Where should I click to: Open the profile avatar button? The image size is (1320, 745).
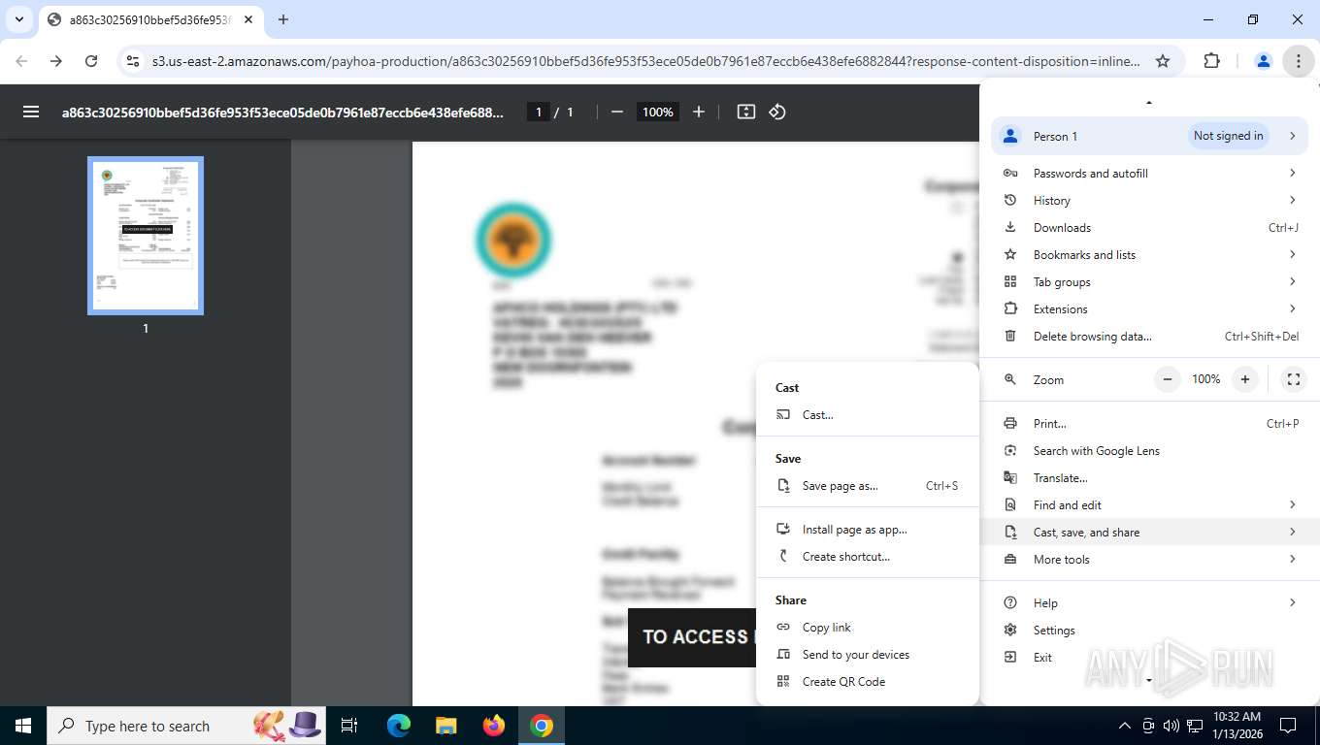point(1263,61)
